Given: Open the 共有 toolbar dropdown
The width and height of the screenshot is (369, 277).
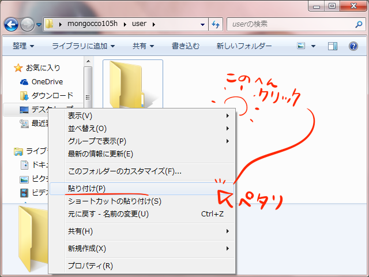Looking at the screenshot, I should pyautogui.click(x=143, y=46).
